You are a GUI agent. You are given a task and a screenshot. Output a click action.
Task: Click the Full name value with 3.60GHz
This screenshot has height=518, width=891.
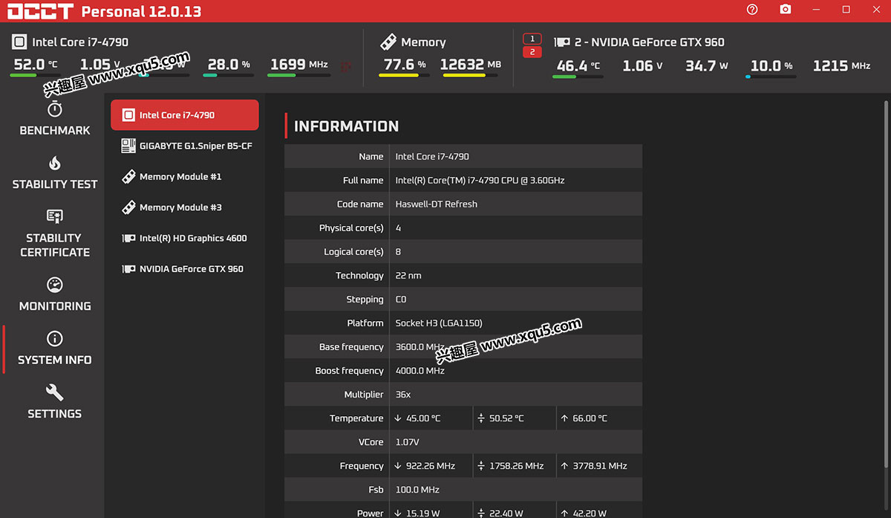tap(480, 180)
